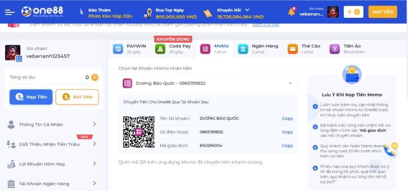Expand Tài Khoản Ngân Hàng chevron
Screen dimensions: 408x191
[x=94, y=183]
